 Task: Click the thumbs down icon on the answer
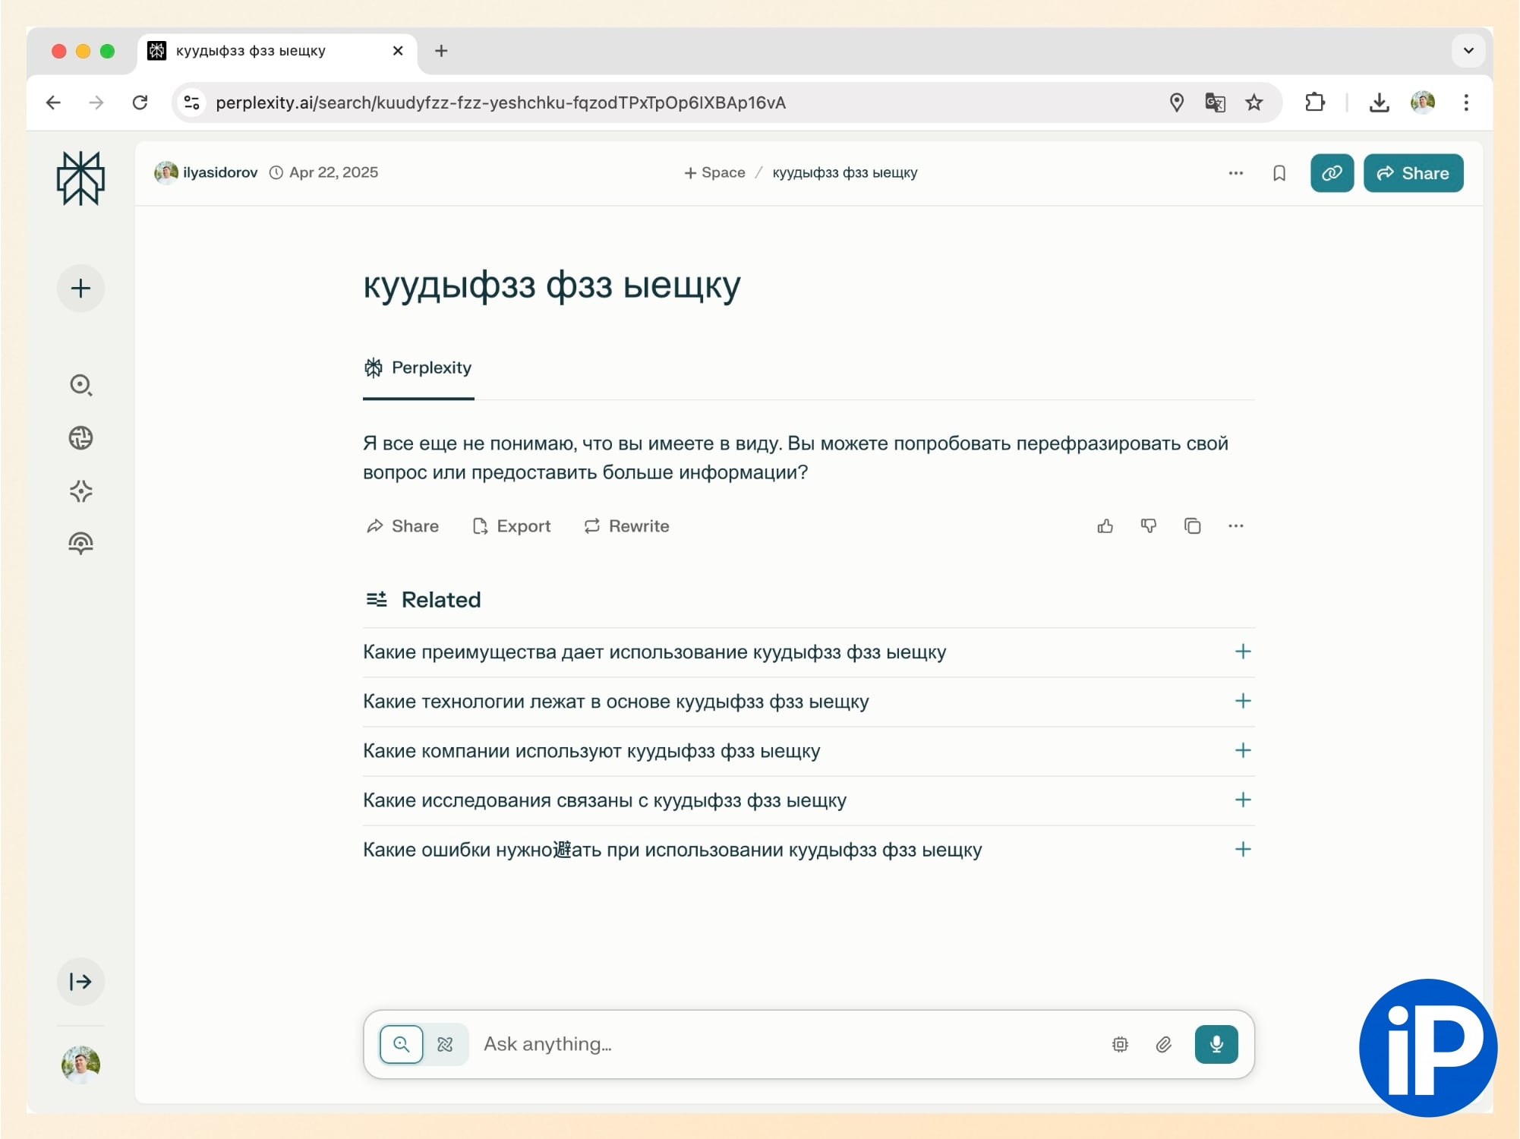[x=1149, y=526]
